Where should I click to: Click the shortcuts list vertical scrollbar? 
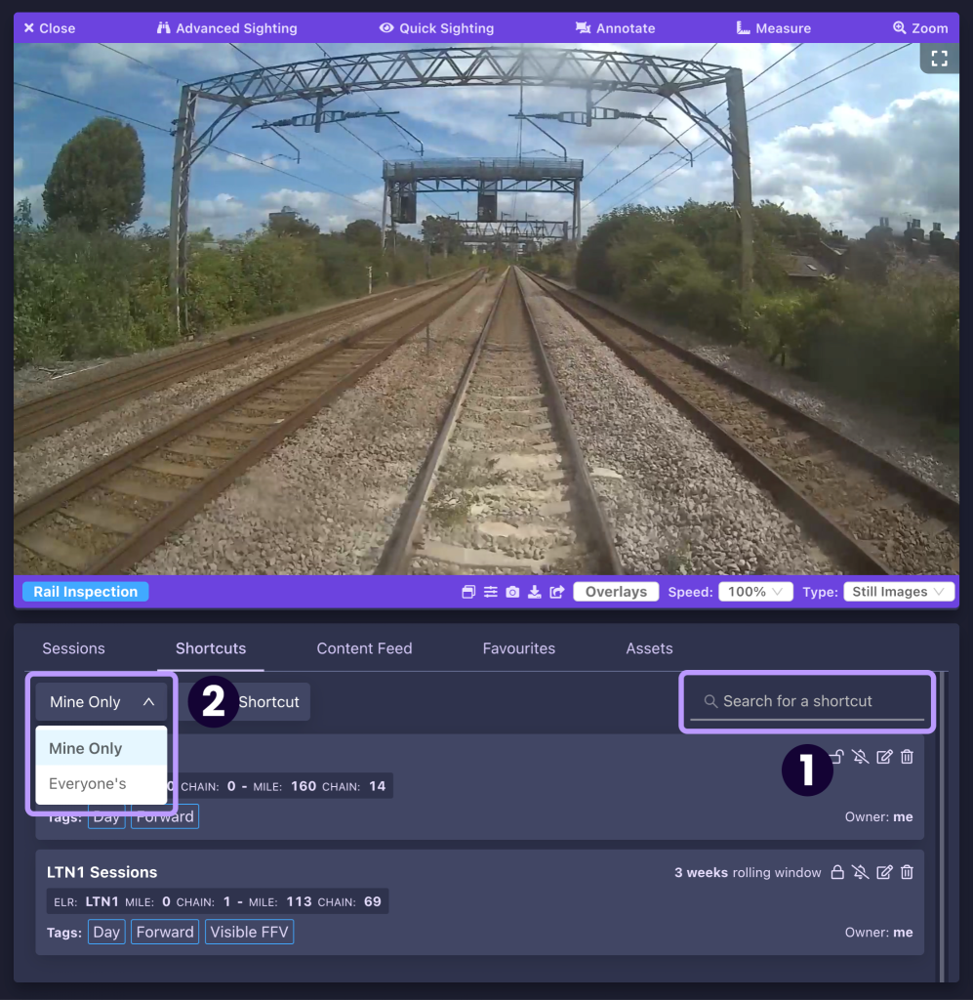pos(942,826)
